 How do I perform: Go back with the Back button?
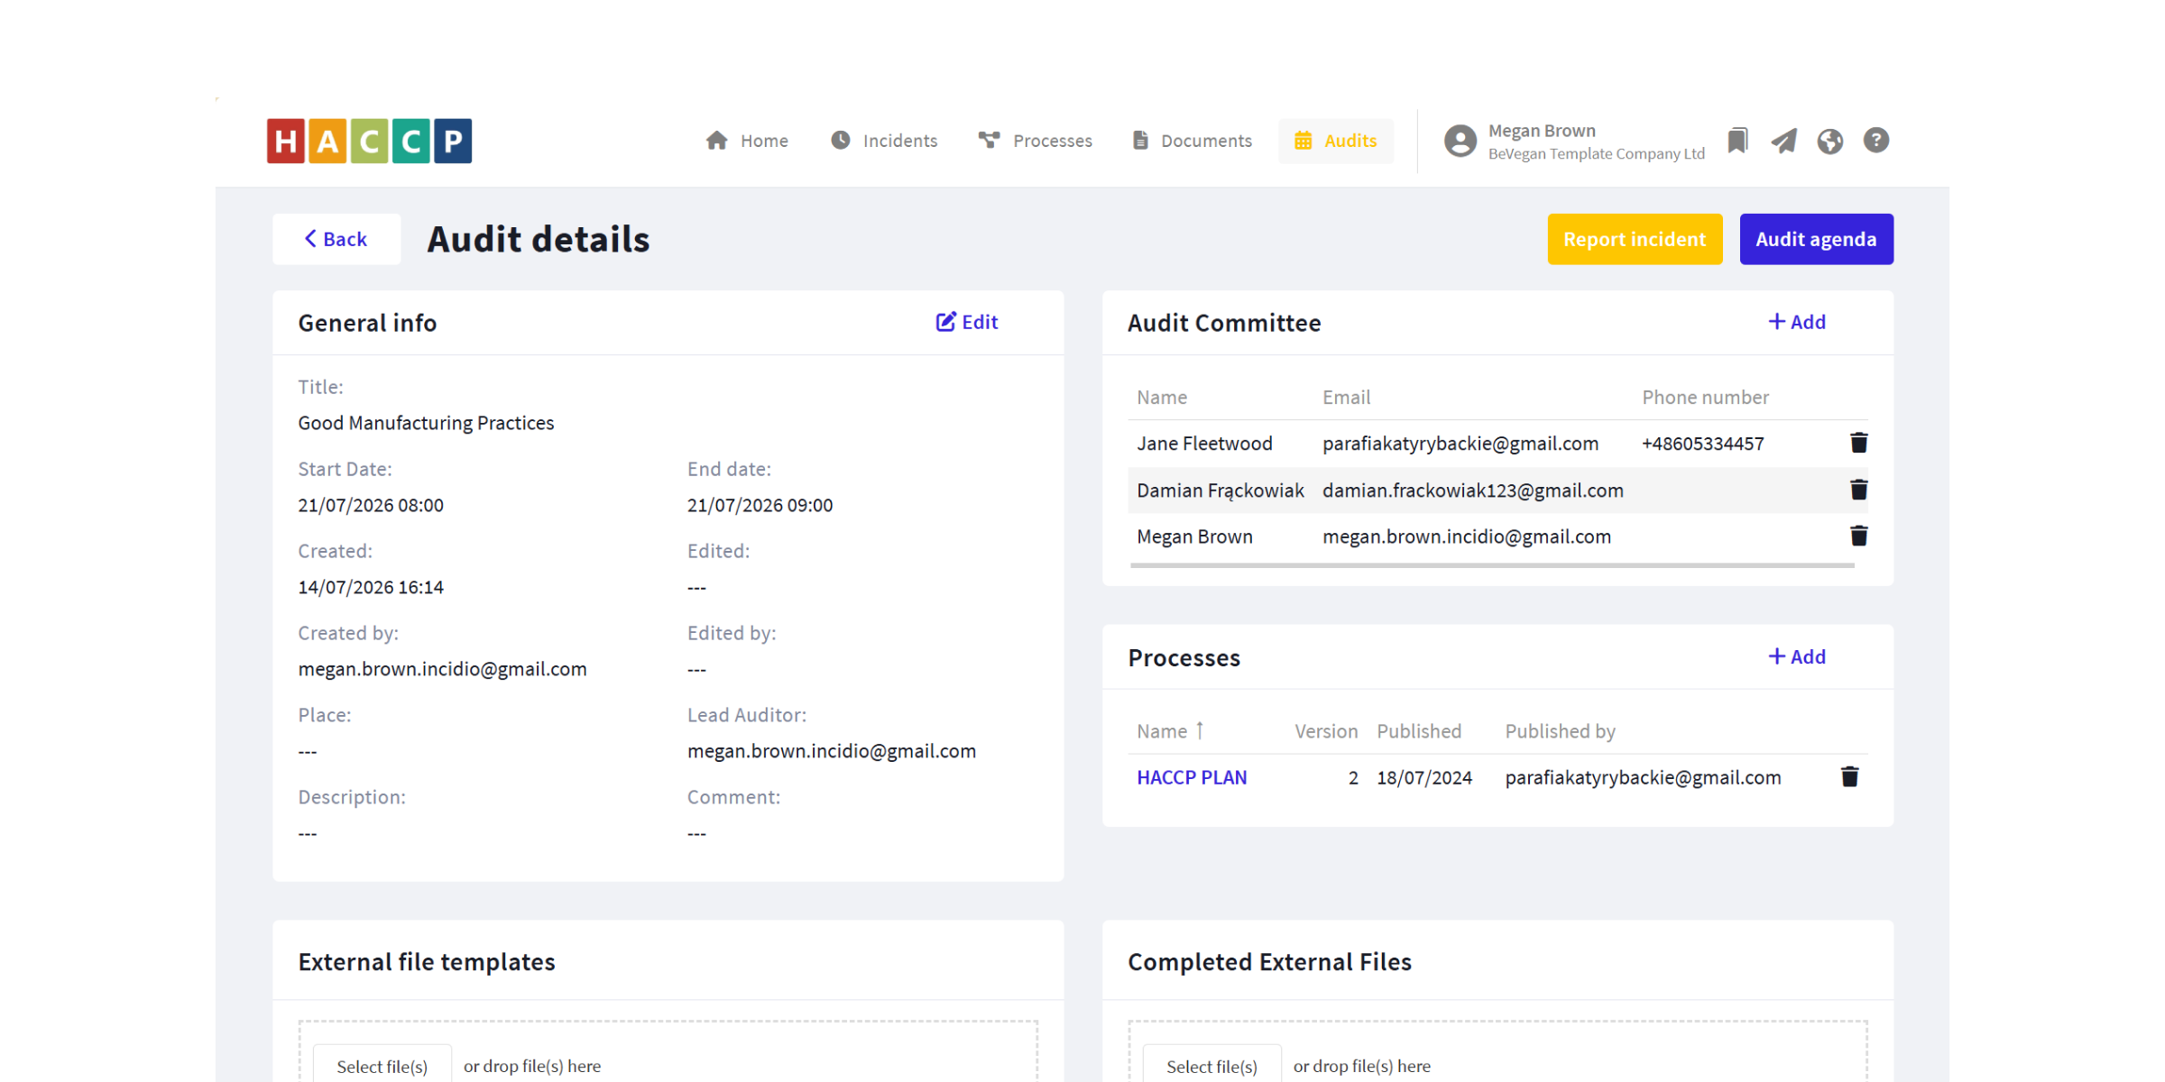pos(336,239)
